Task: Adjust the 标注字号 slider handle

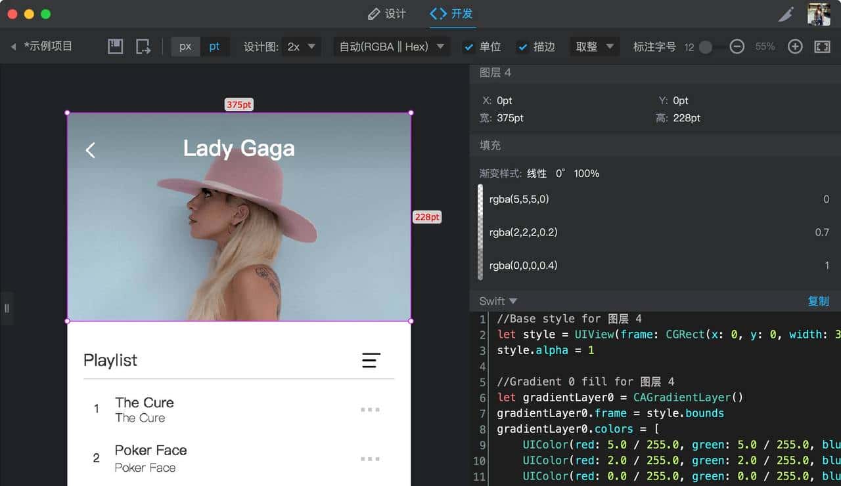Action: (706, 47)
